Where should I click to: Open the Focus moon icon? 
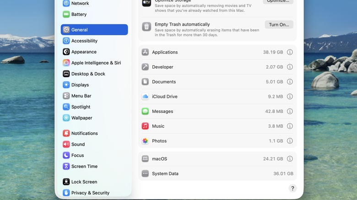pos(66,155)
